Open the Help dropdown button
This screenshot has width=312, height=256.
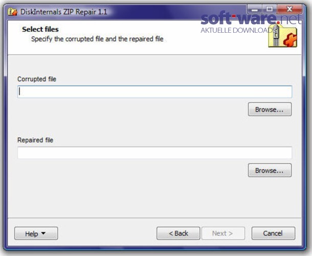pos(36,233)
